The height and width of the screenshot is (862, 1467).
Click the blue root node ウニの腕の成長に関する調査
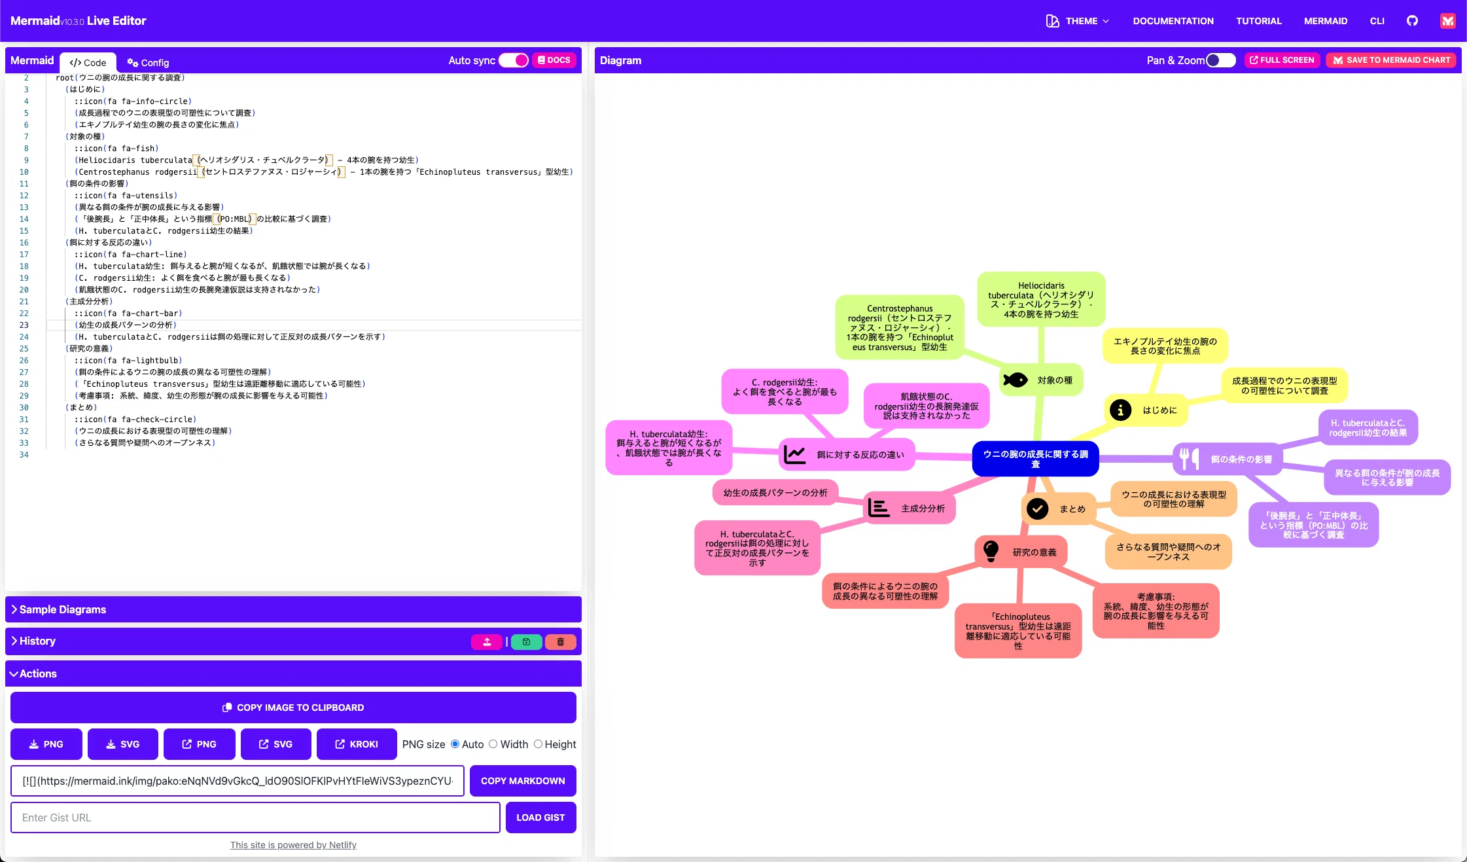(x=1035, y=459)
